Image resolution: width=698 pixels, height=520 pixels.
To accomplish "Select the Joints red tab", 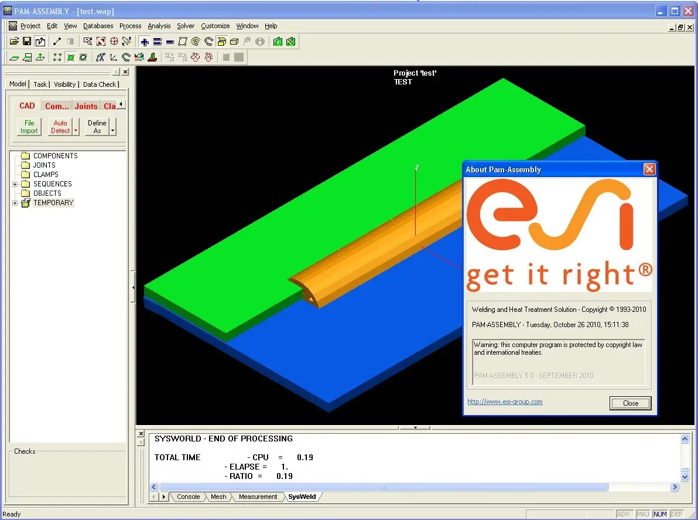I will pyautogui.click(x=86, y=106).
